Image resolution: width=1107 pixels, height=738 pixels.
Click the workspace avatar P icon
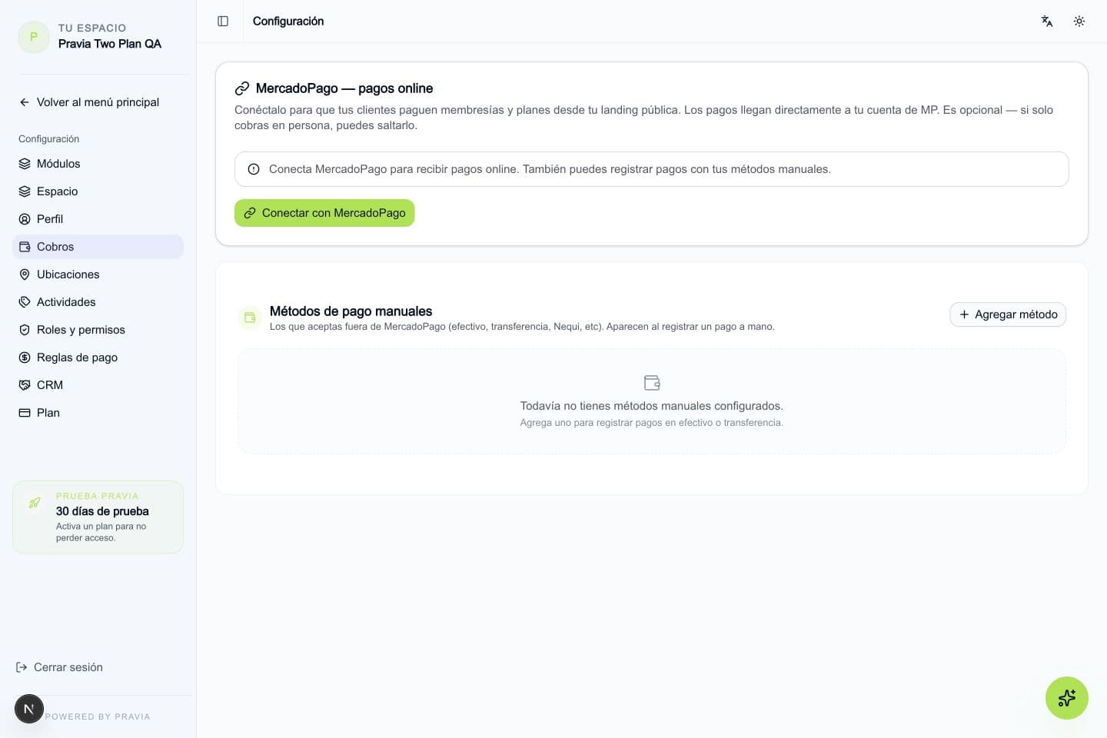[34, 37]
